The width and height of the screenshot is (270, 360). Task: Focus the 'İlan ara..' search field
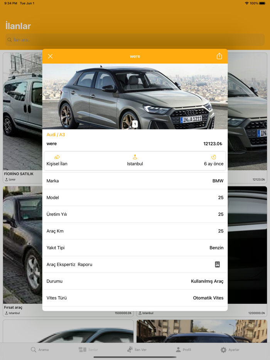point(135,40)
